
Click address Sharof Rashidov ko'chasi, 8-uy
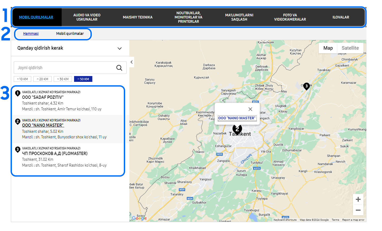82,165
